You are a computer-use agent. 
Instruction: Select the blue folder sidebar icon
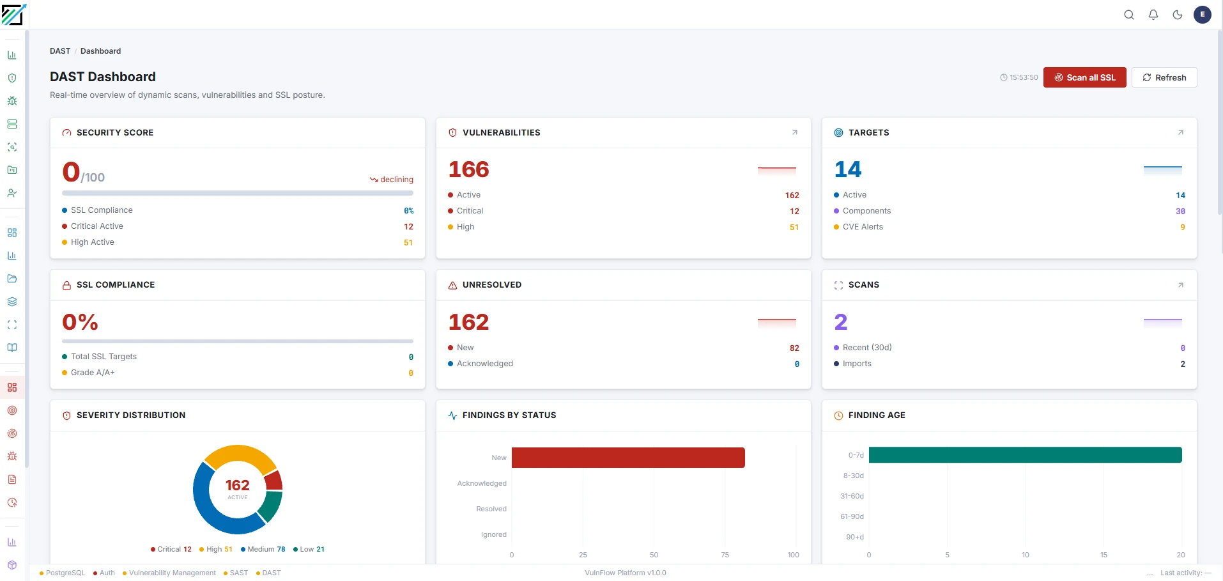12,279
